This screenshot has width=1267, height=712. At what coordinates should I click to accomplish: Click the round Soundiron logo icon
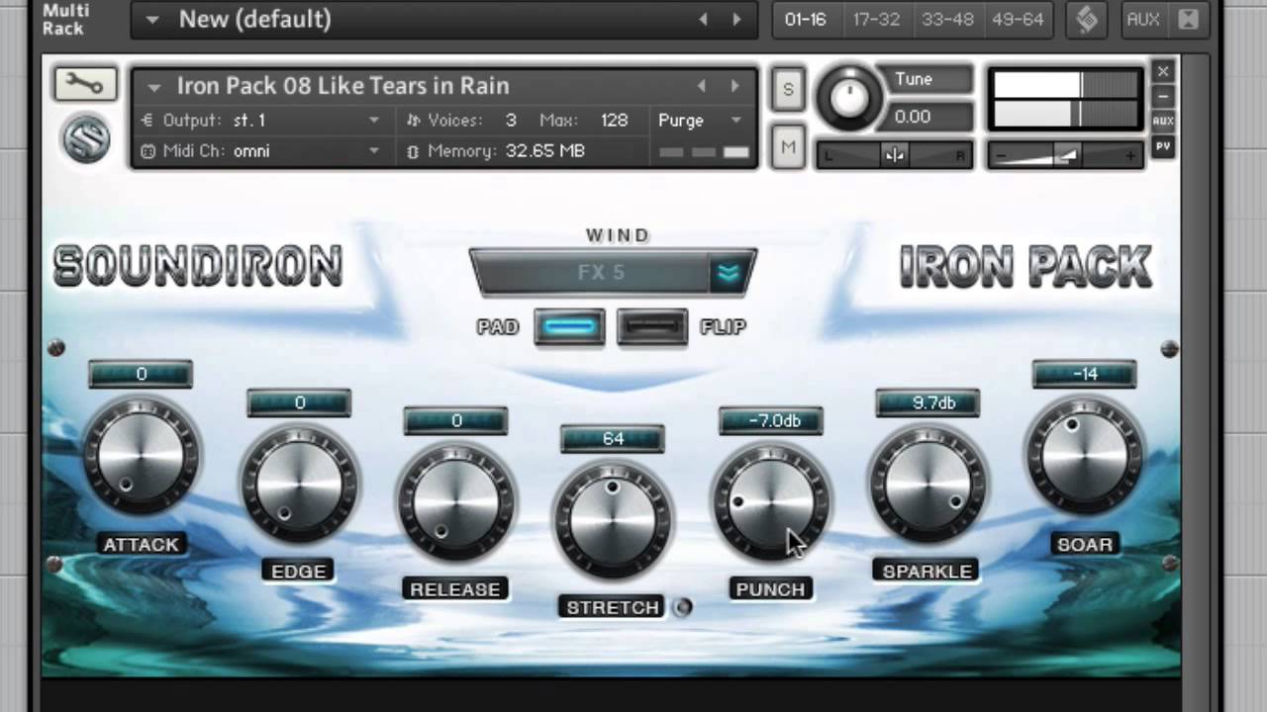tap(86, 139)
